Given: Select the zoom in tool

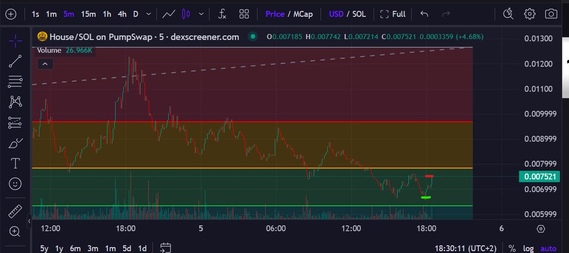Looking at the screenshot, I should [x=15, y=232].
